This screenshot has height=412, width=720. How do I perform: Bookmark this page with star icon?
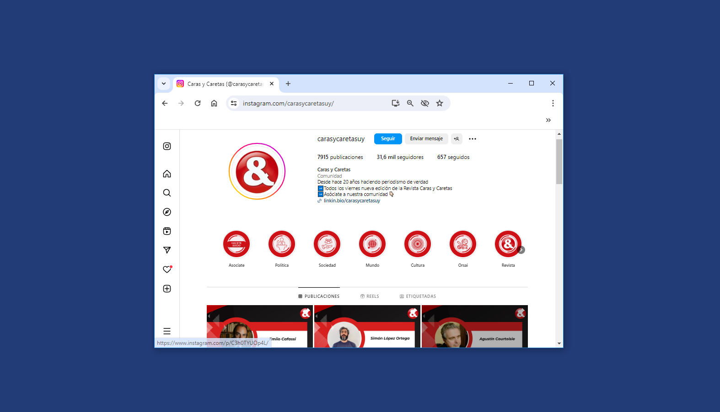(440, 103)
